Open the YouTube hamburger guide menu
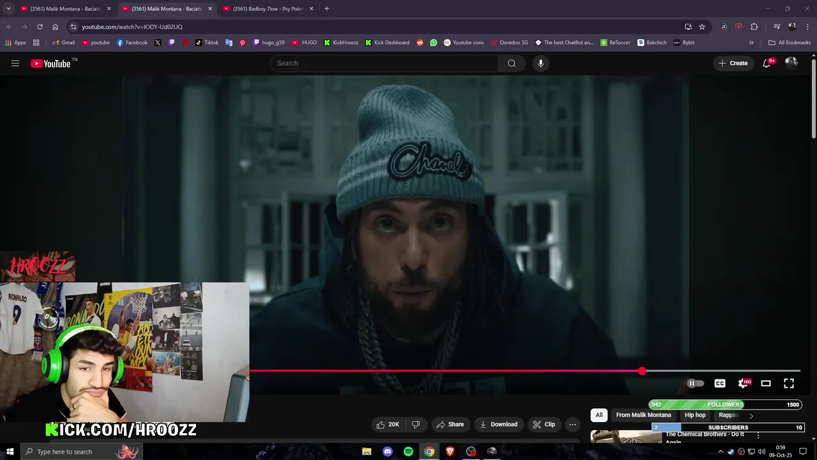The image size is (817, 460). (15, 63)
